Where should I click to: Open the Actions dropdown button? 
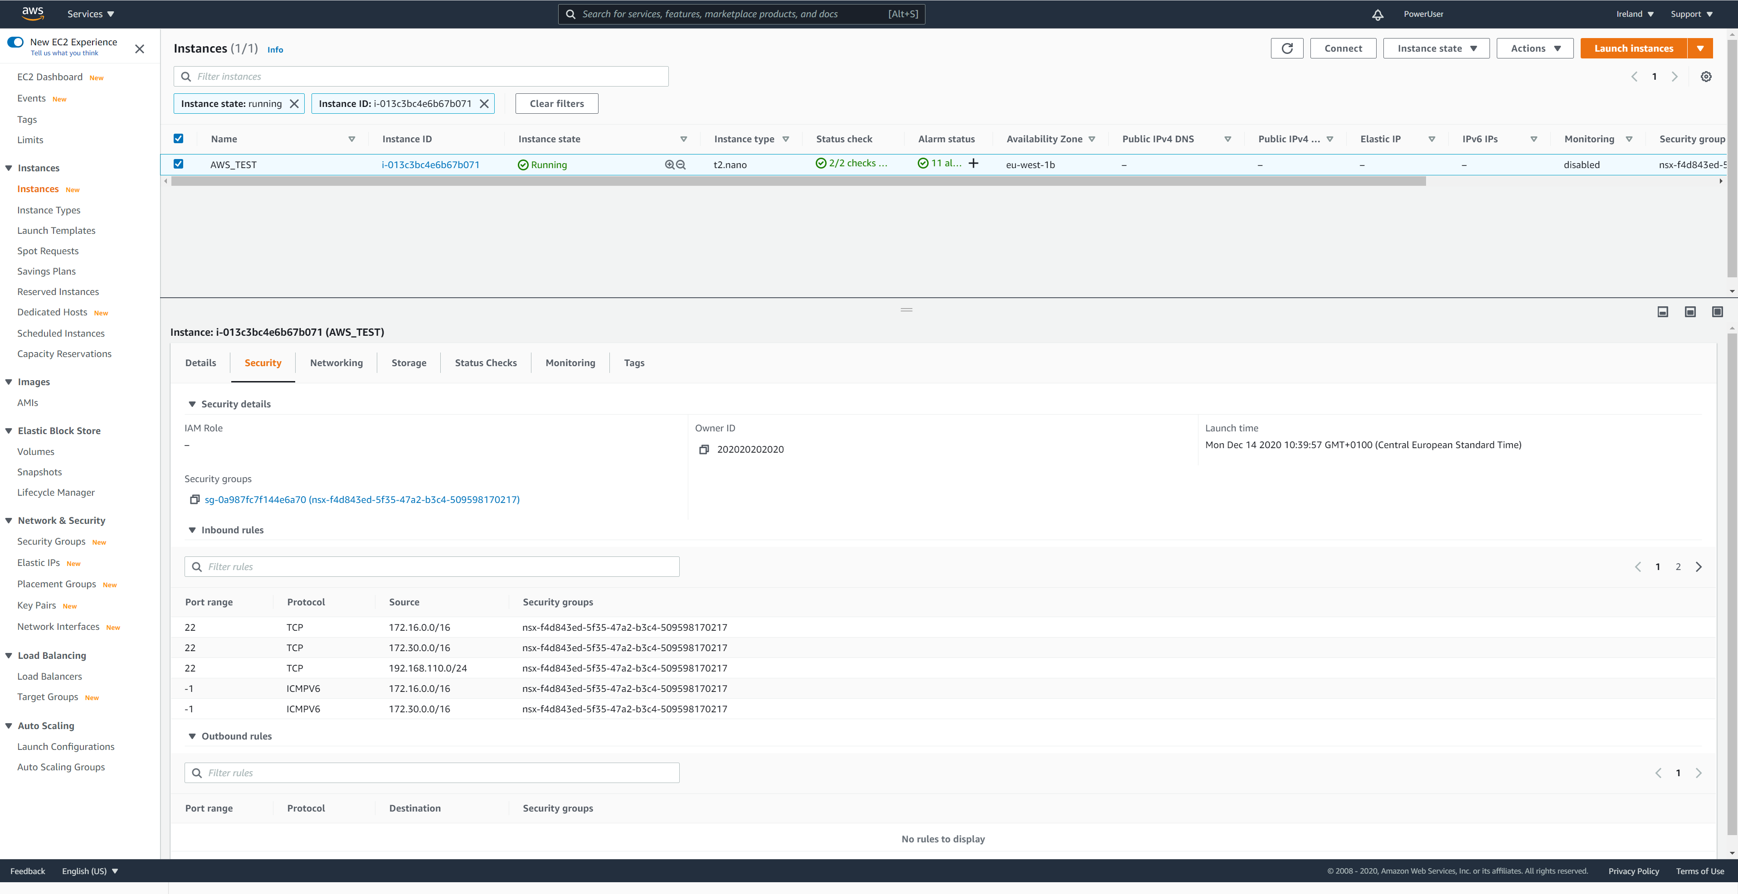coord(1535,48)
